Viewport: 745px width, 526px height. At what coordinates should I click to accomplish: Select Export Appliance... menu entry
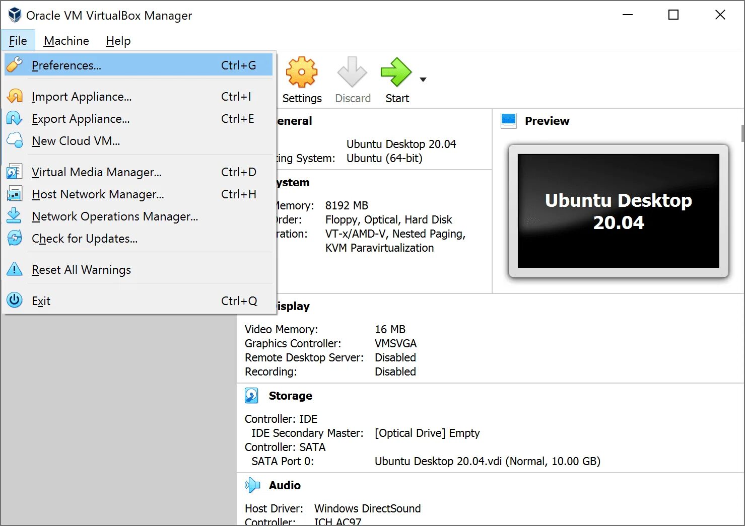139,118
